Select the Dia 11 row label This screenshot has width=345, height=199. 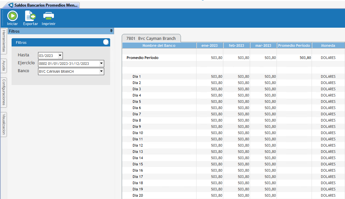click(x=138, y=139)
